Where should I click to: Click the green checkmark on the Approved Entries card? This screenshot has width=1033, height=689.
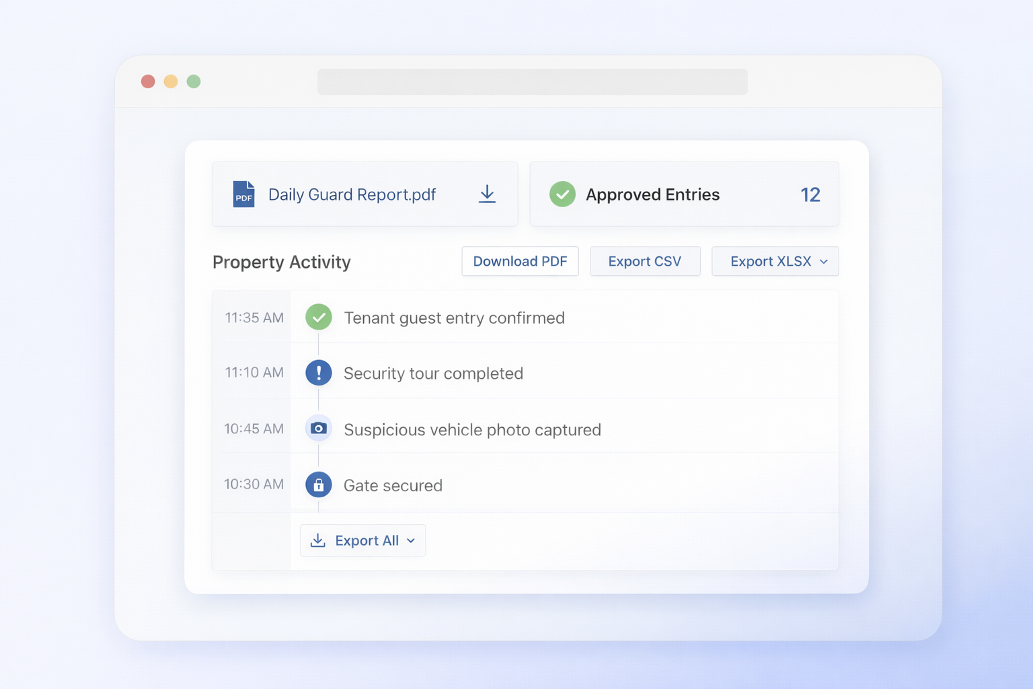pyautogui.click(x=562, y=194)
